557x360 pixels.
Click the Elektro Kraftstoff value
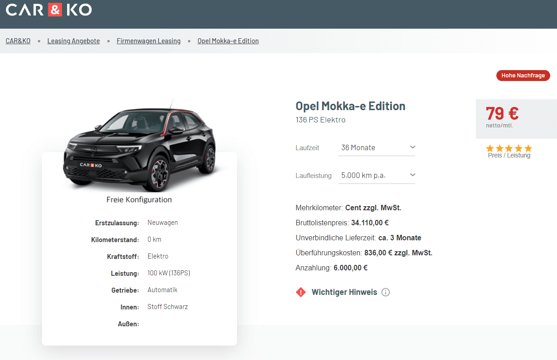tap(158, 256)
